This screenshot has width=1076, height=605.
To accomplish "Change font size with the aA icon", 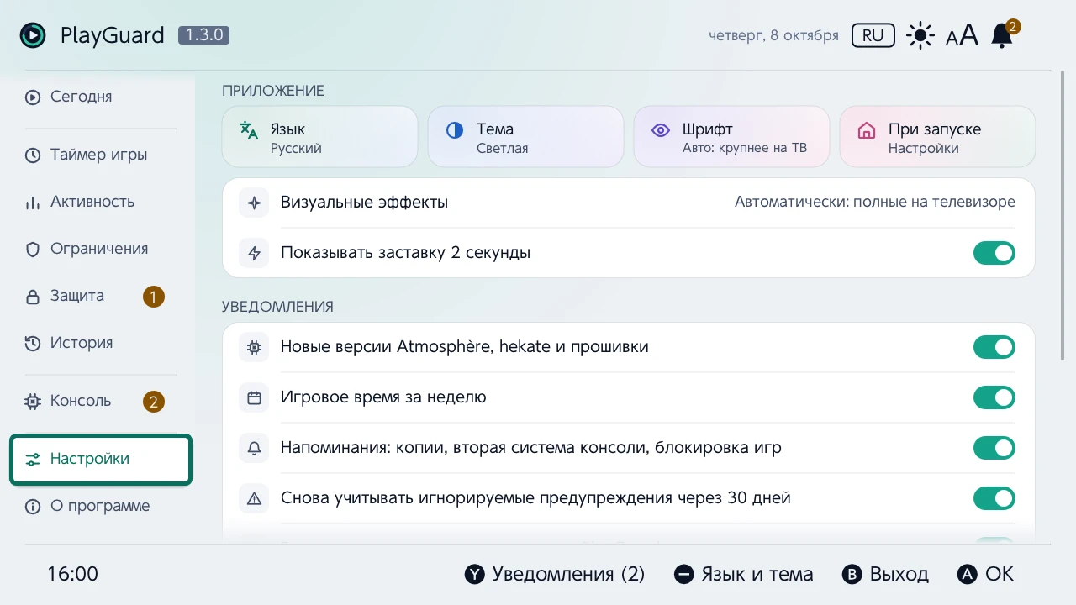I will pyautogui.click(x=962, y=35).
